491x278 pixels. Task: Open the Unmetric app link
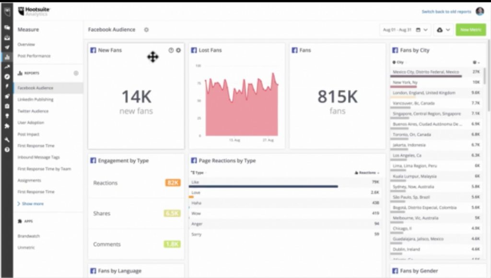(x=26, y=247)
